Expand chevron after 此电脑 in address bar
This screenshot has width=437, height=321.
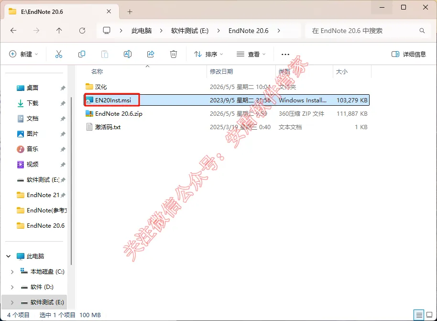tap(161, 31)
